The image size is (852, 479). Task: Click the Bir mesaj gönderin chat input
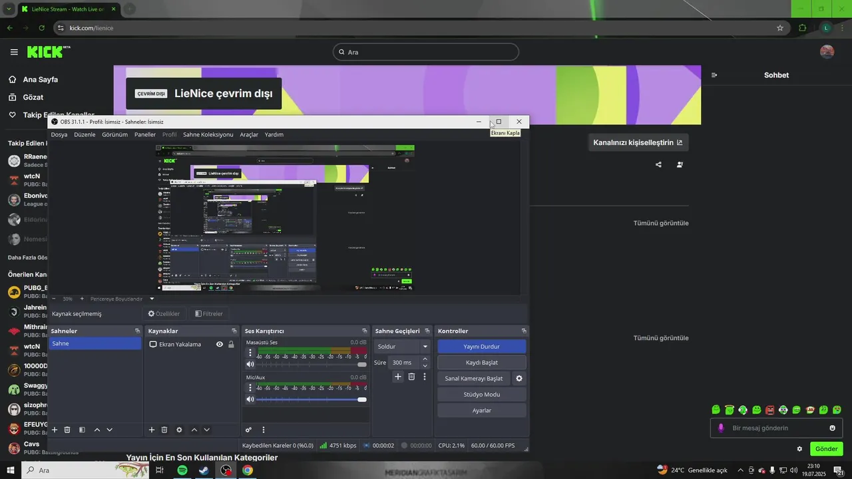[776, 428]
